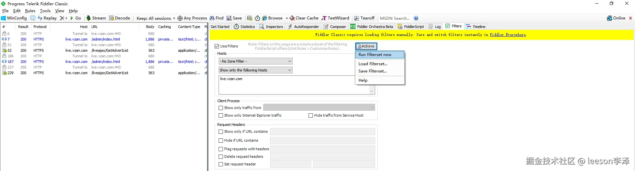Replay selected sessions
Viewport: 635px width, 171px height.
click(47, 18)
